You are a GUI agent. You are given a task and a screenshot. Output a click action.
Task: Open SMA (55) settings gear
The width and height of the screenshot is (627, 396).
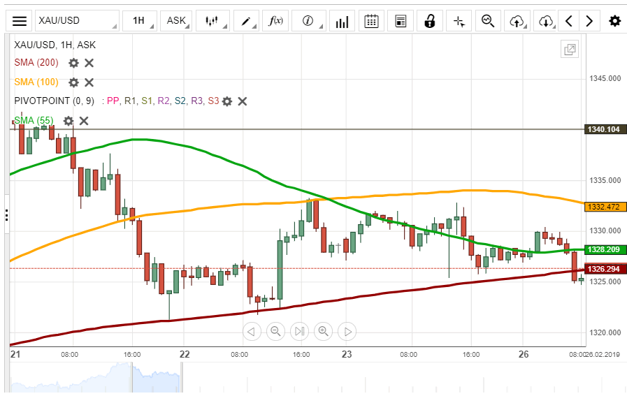tap(69, 121)
